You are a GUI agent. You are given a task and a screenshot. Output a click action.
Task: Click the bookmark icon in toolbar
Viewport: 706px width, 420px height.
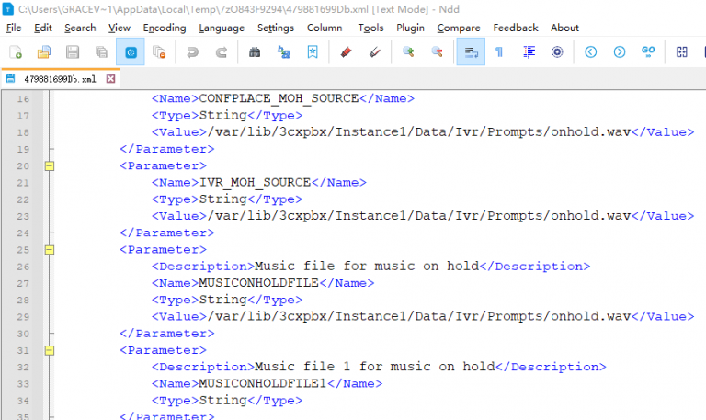313,52
